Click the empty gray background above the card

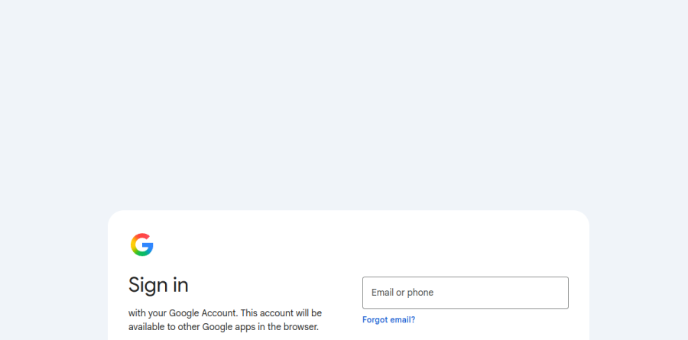[344, 105]
